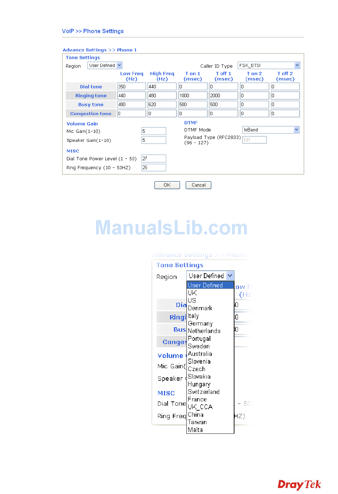Click the Congestion tone T off 2 field
Viewport: 338px width, 494px height.
click(285, 114)
